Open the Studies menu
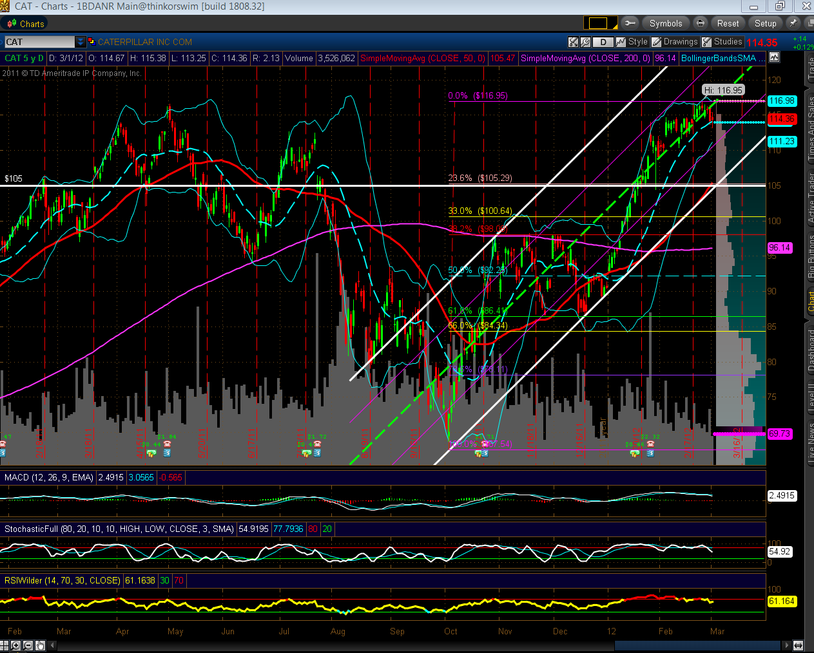The width and height of the screenshot is (814, 653). tap(722, 42)
